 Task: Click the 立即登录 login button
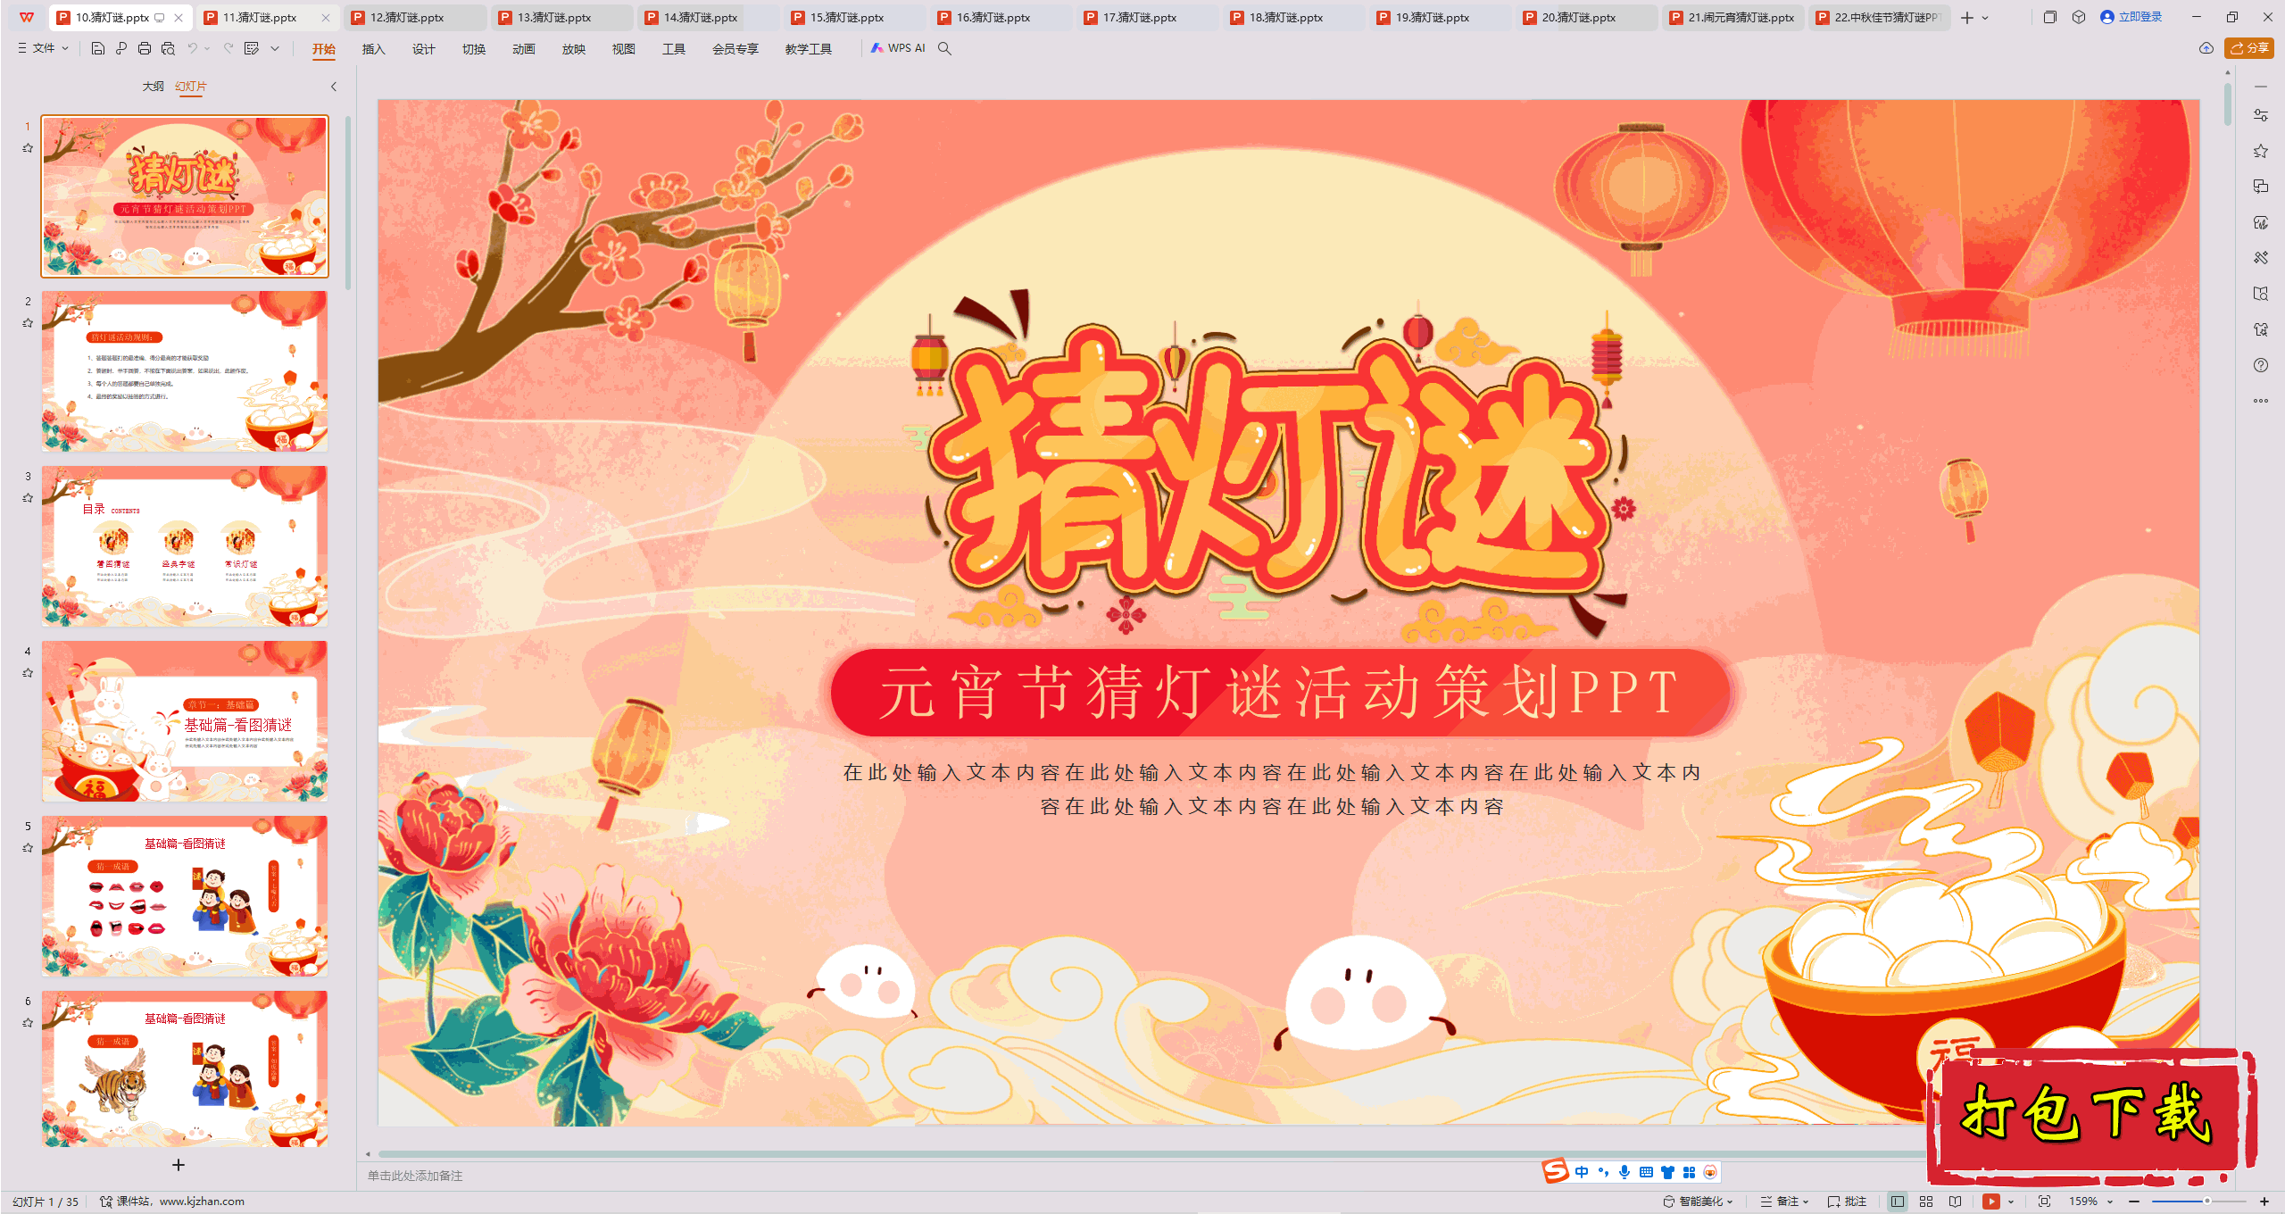click(2131, 17)
